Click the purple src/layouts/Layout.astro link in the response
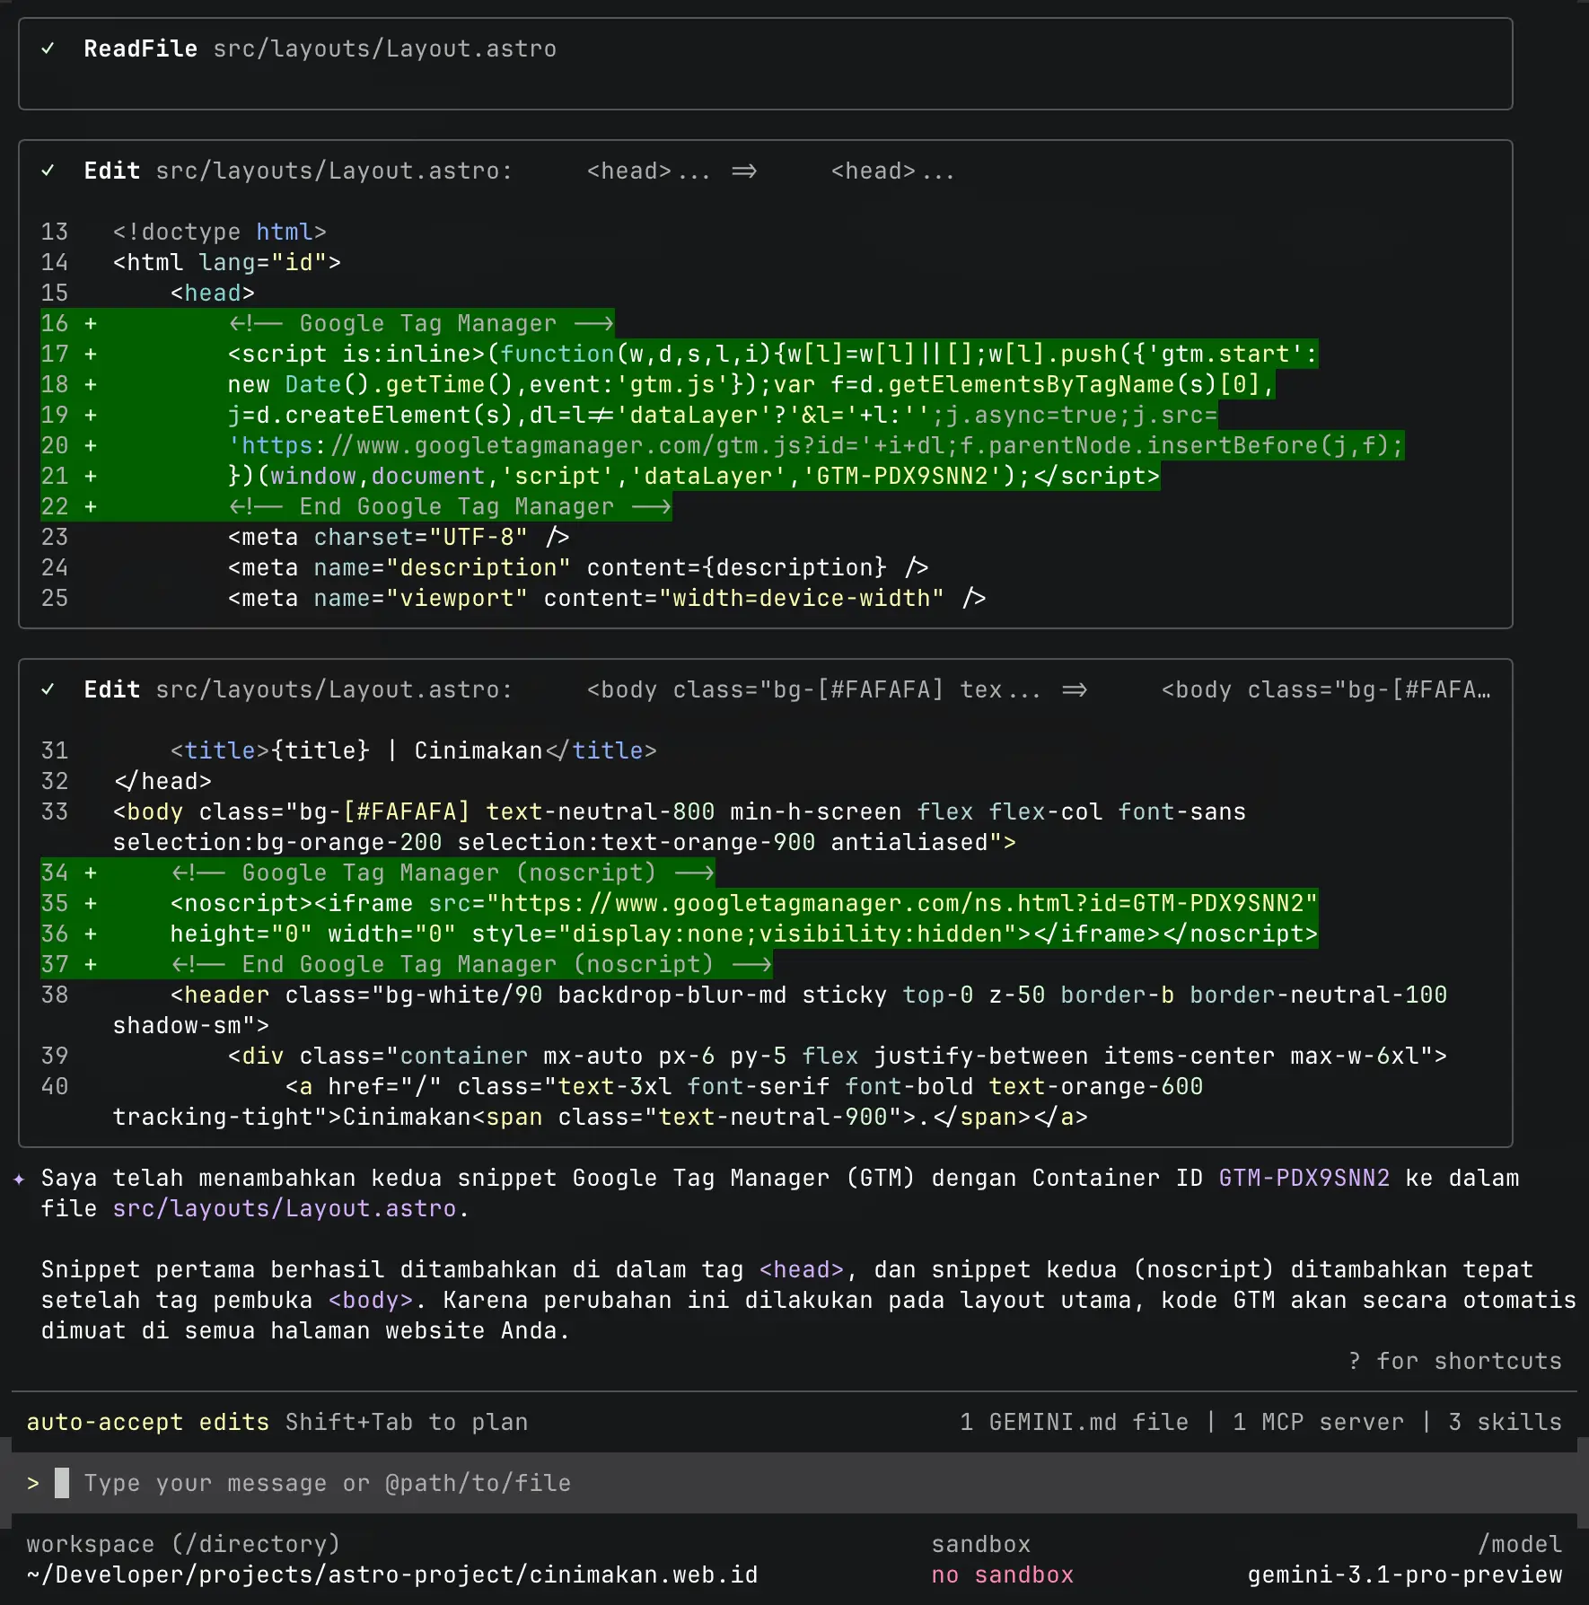 285,1208
